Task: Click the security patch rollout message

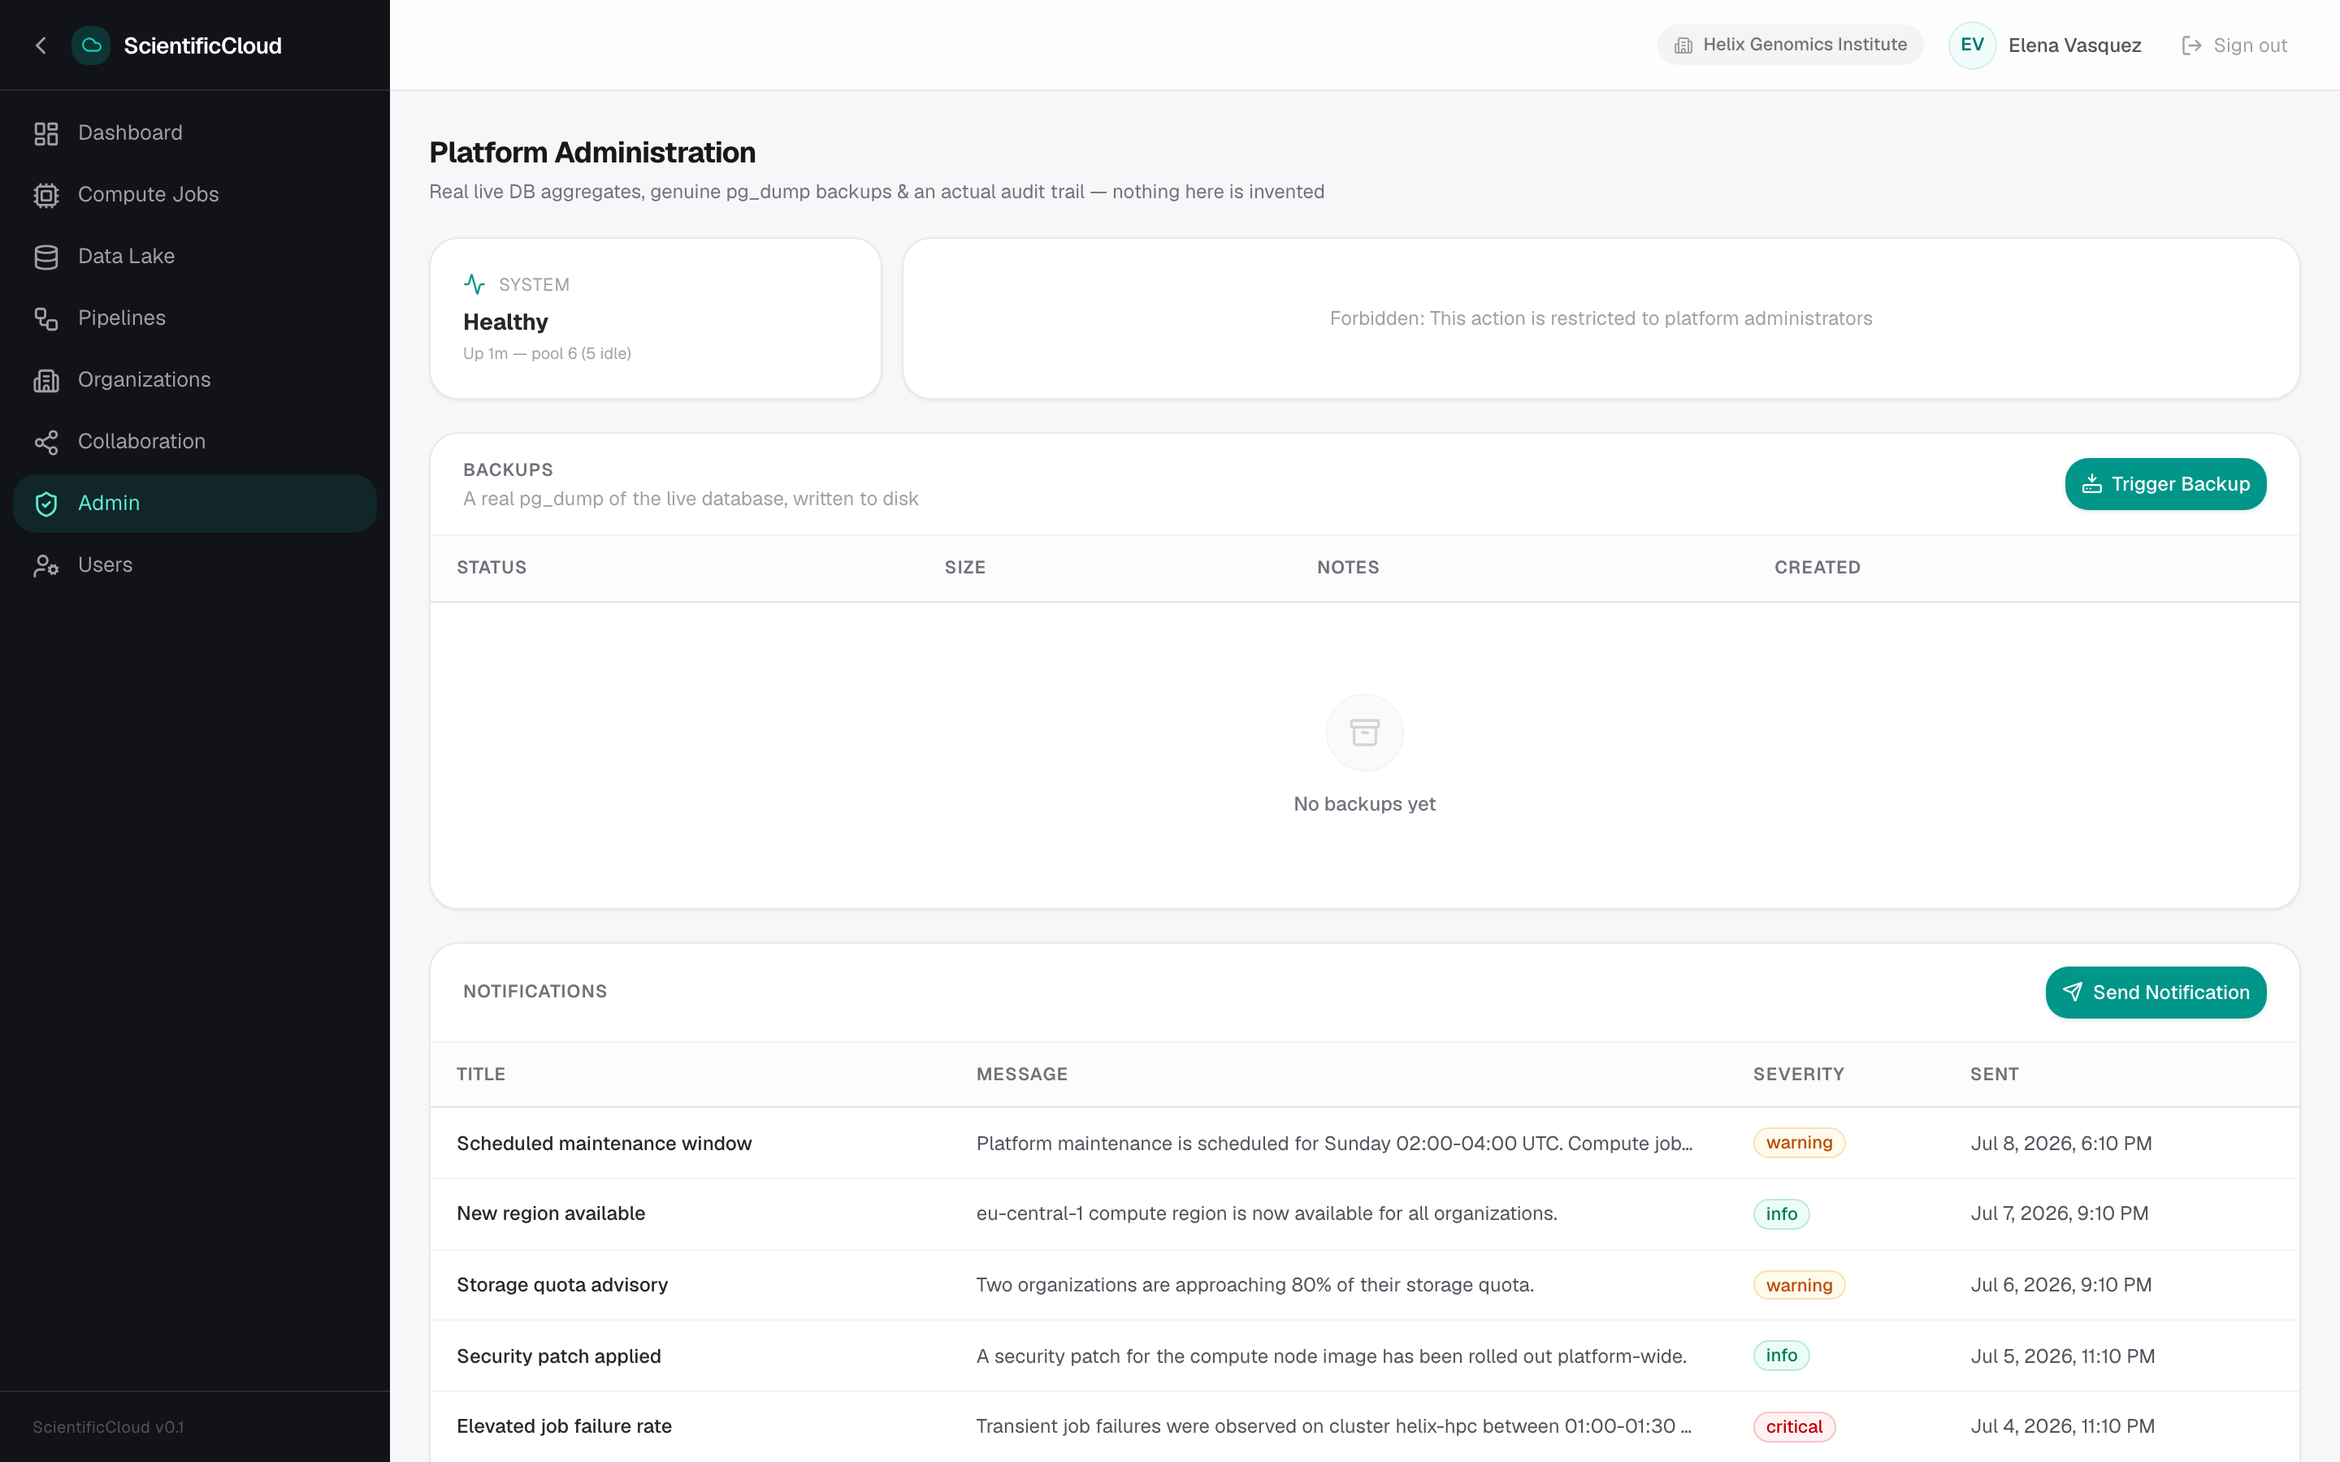Action: pos(1331,1356)
